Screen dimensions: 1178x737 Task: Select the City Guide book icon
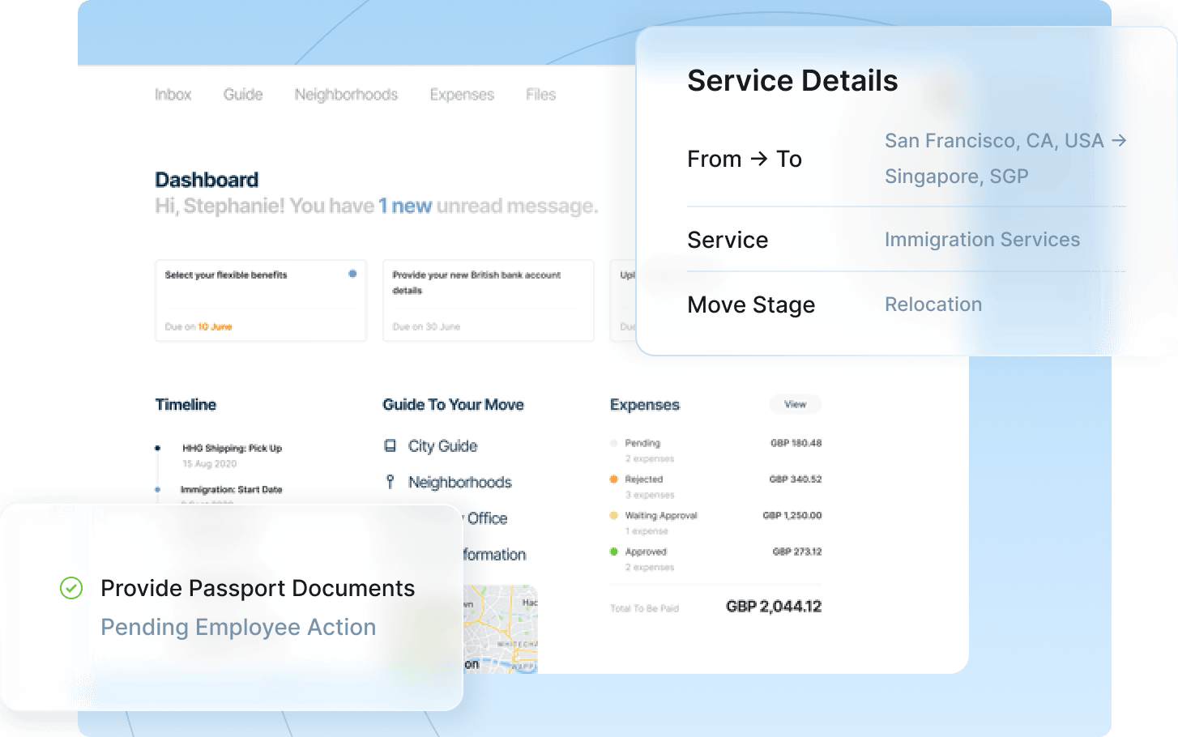392,445
